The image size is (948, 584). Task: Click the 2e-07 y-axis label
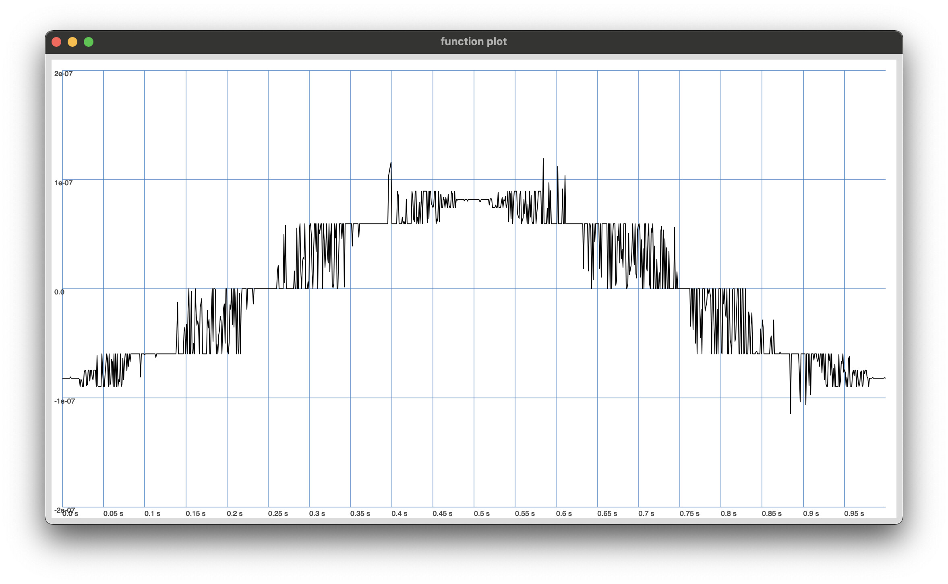[64, 74]
